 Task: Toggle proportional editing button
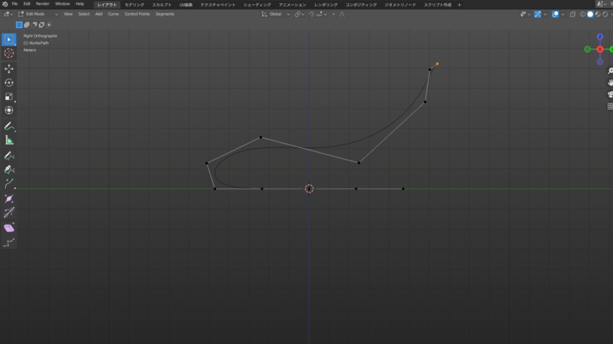333,14
